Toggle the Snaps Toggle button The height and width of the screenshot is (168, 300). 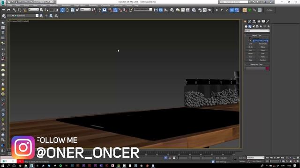point(111,10)
